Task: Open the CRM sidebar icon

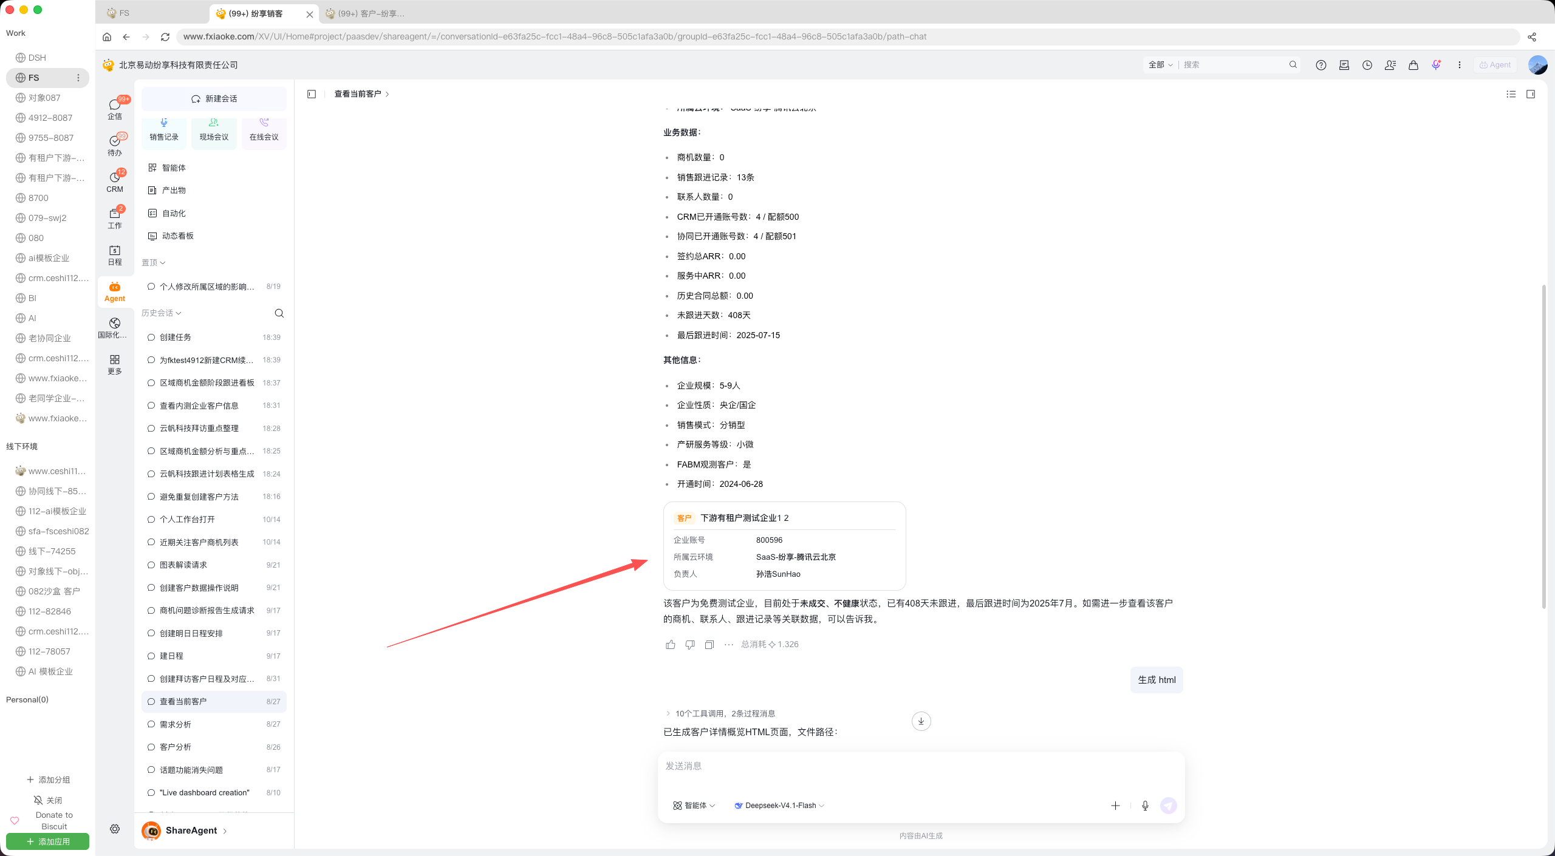Action: (115, 181)
